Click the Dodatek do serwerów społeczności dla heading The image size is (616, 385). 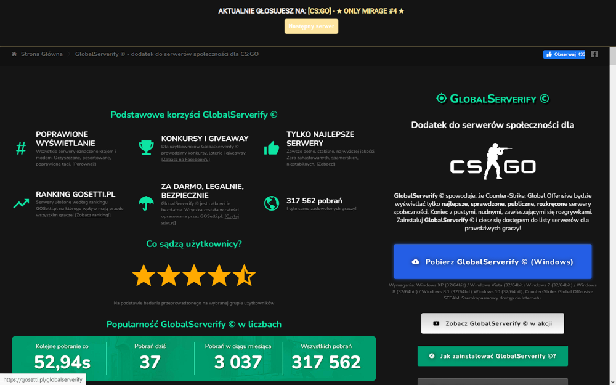coord(493,125)
